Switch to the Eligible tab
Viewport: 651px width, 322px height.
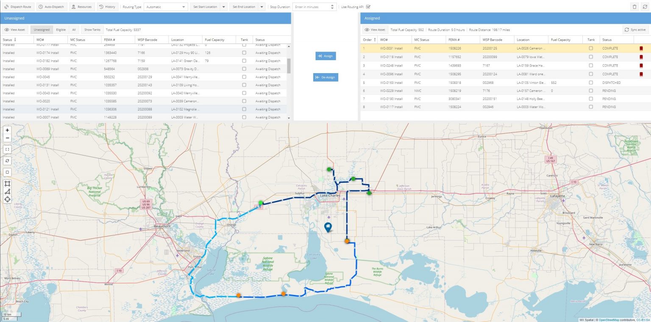(x=61, y=30)
